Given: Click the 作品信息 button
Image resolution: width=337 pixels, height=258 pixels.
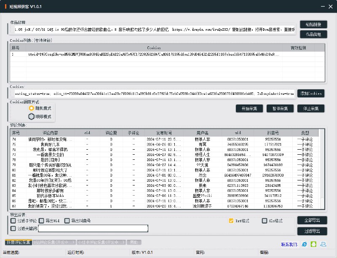Looking at the screenshot, I should coord(313,34).
